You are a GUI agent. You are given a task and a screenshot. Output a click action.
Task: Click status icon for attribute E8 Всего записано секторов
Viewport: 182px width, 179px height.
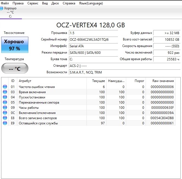5,118
